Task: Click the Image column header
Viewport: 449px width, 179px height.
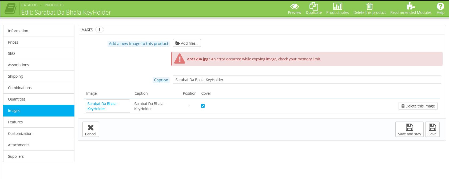Action: tap(91, 93)
